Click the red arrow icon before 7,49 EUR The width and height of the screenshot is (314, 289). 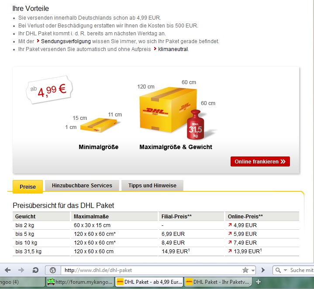coord(230,242)
